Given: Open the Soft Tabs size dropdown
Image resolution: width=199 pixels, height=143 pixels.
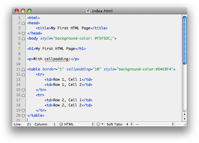Looking at the screenshot, I should [x=129, y=124].
